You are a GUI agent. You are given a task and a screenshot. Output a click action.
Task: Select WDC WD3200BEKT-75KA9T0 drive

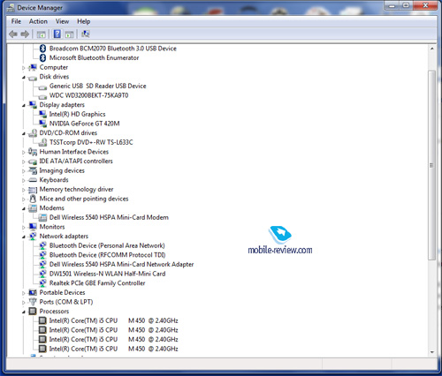point(88,95)
